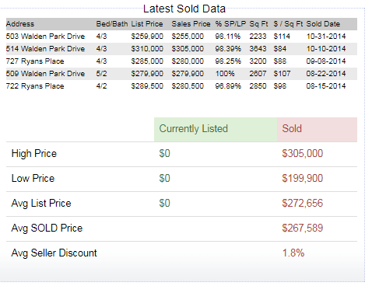Click the $114 per square foot value
Screen dimensions: 372x286
(282, 37)
